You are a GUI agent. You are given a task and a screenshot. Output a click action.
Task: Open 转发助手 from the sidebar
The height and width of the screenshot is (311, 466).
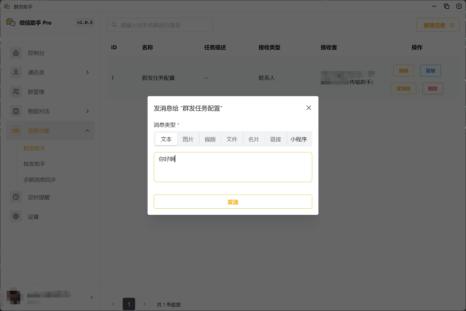tap(34, 164)
